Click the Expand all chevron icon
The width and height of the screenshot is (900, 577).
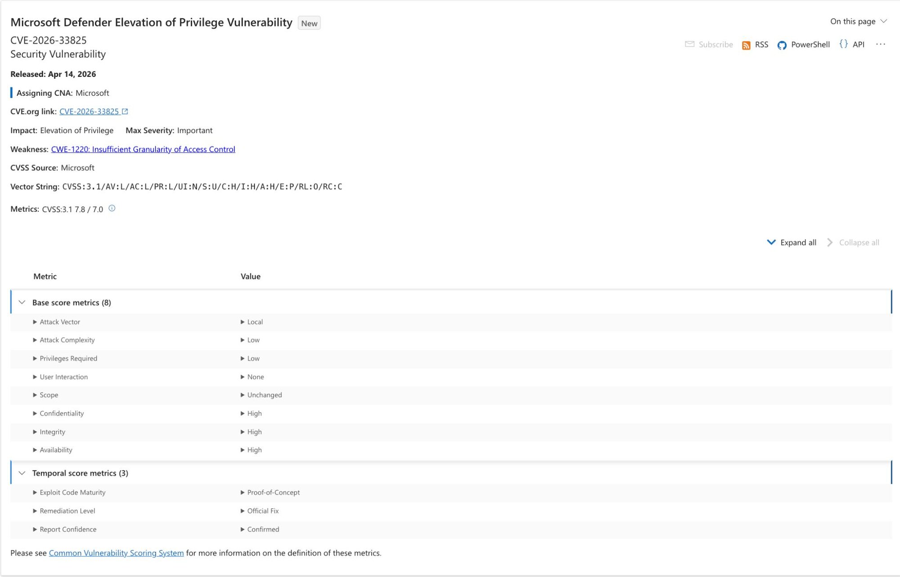[771, 242]
